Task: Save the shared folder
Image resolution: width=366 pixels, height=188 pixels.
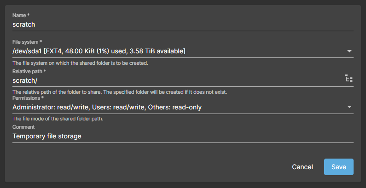Action: pos(339,167)
